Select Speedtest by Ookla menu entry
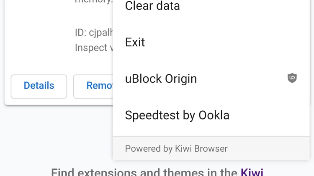This screenshot has height=176, width=314. (211, 115)
